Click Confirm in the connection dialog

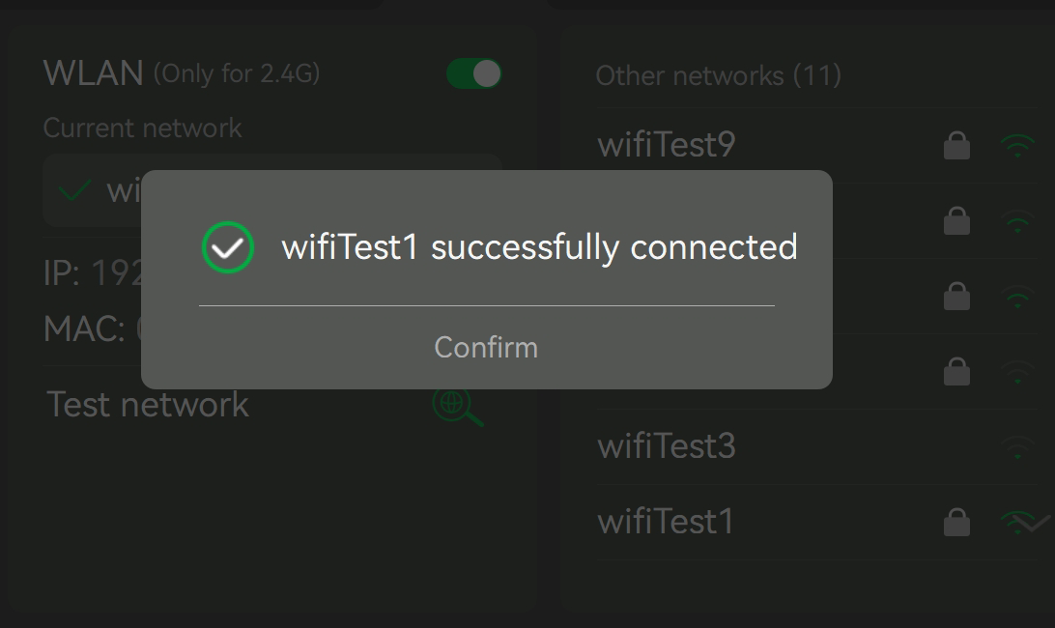(x=486, y=347)
